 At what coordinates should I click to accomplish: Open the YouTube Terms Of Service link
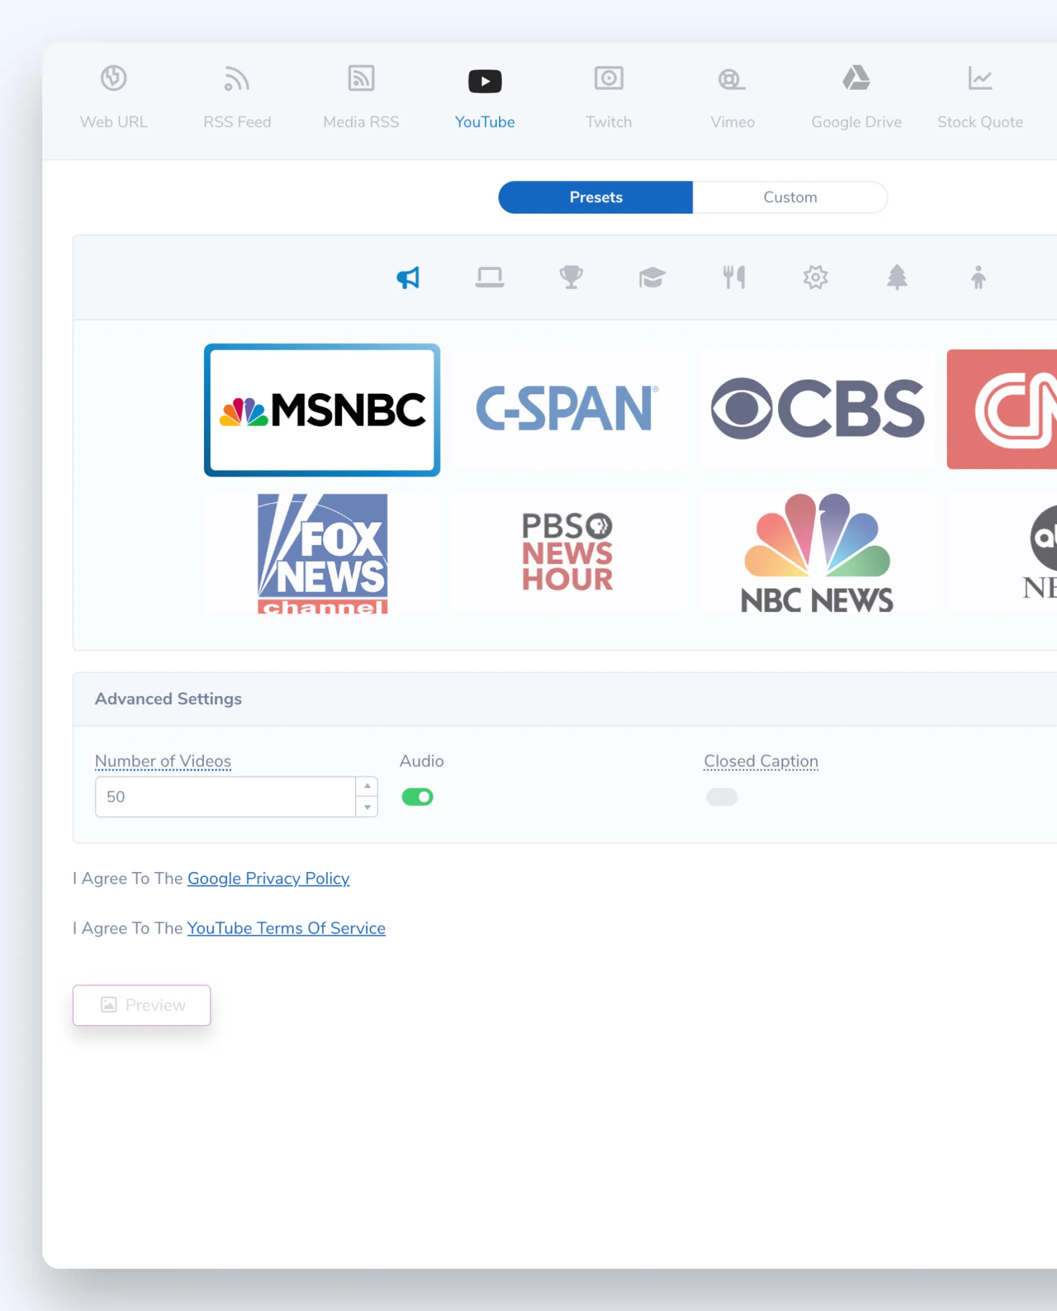pyautogui.click(x=286, y=929)
